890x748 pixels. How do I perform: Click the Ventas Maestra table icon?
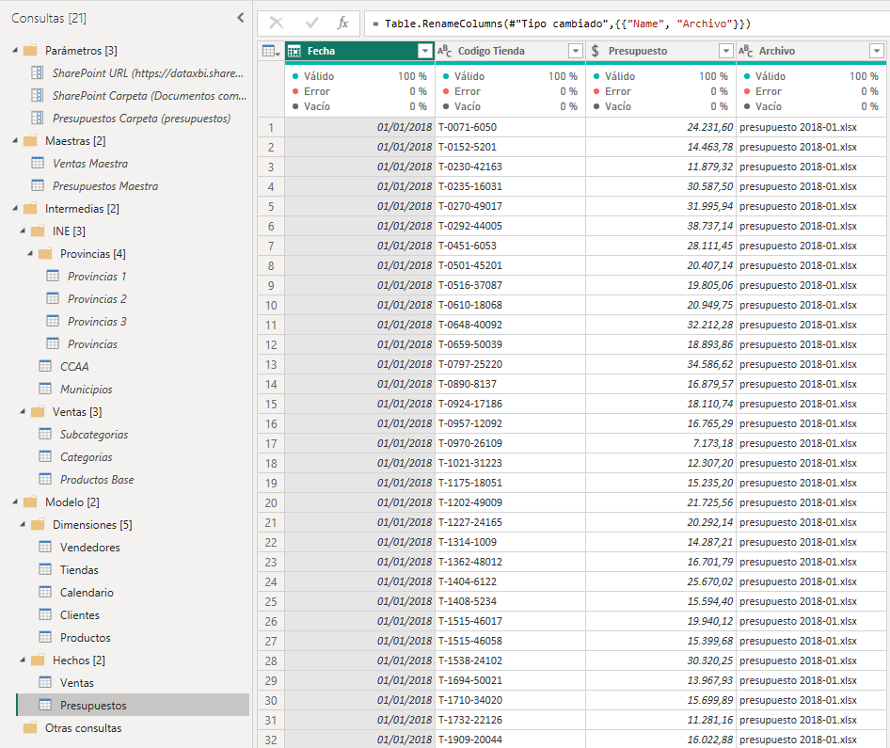tap(38, 163)
